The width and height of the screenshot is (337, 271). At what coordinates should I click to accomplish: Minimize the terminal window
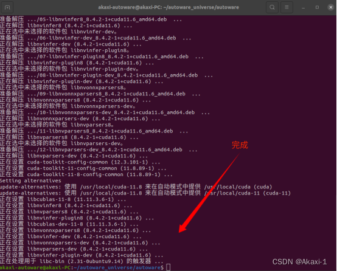click(x=304, y=7)
